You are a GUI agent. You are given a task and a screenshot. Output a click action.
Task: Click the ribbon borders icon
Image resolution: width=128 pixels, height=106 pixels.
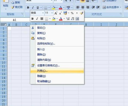[46, 8]
